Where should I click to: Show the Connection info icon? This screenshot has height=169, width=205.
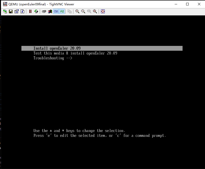[x=22, y=11]
